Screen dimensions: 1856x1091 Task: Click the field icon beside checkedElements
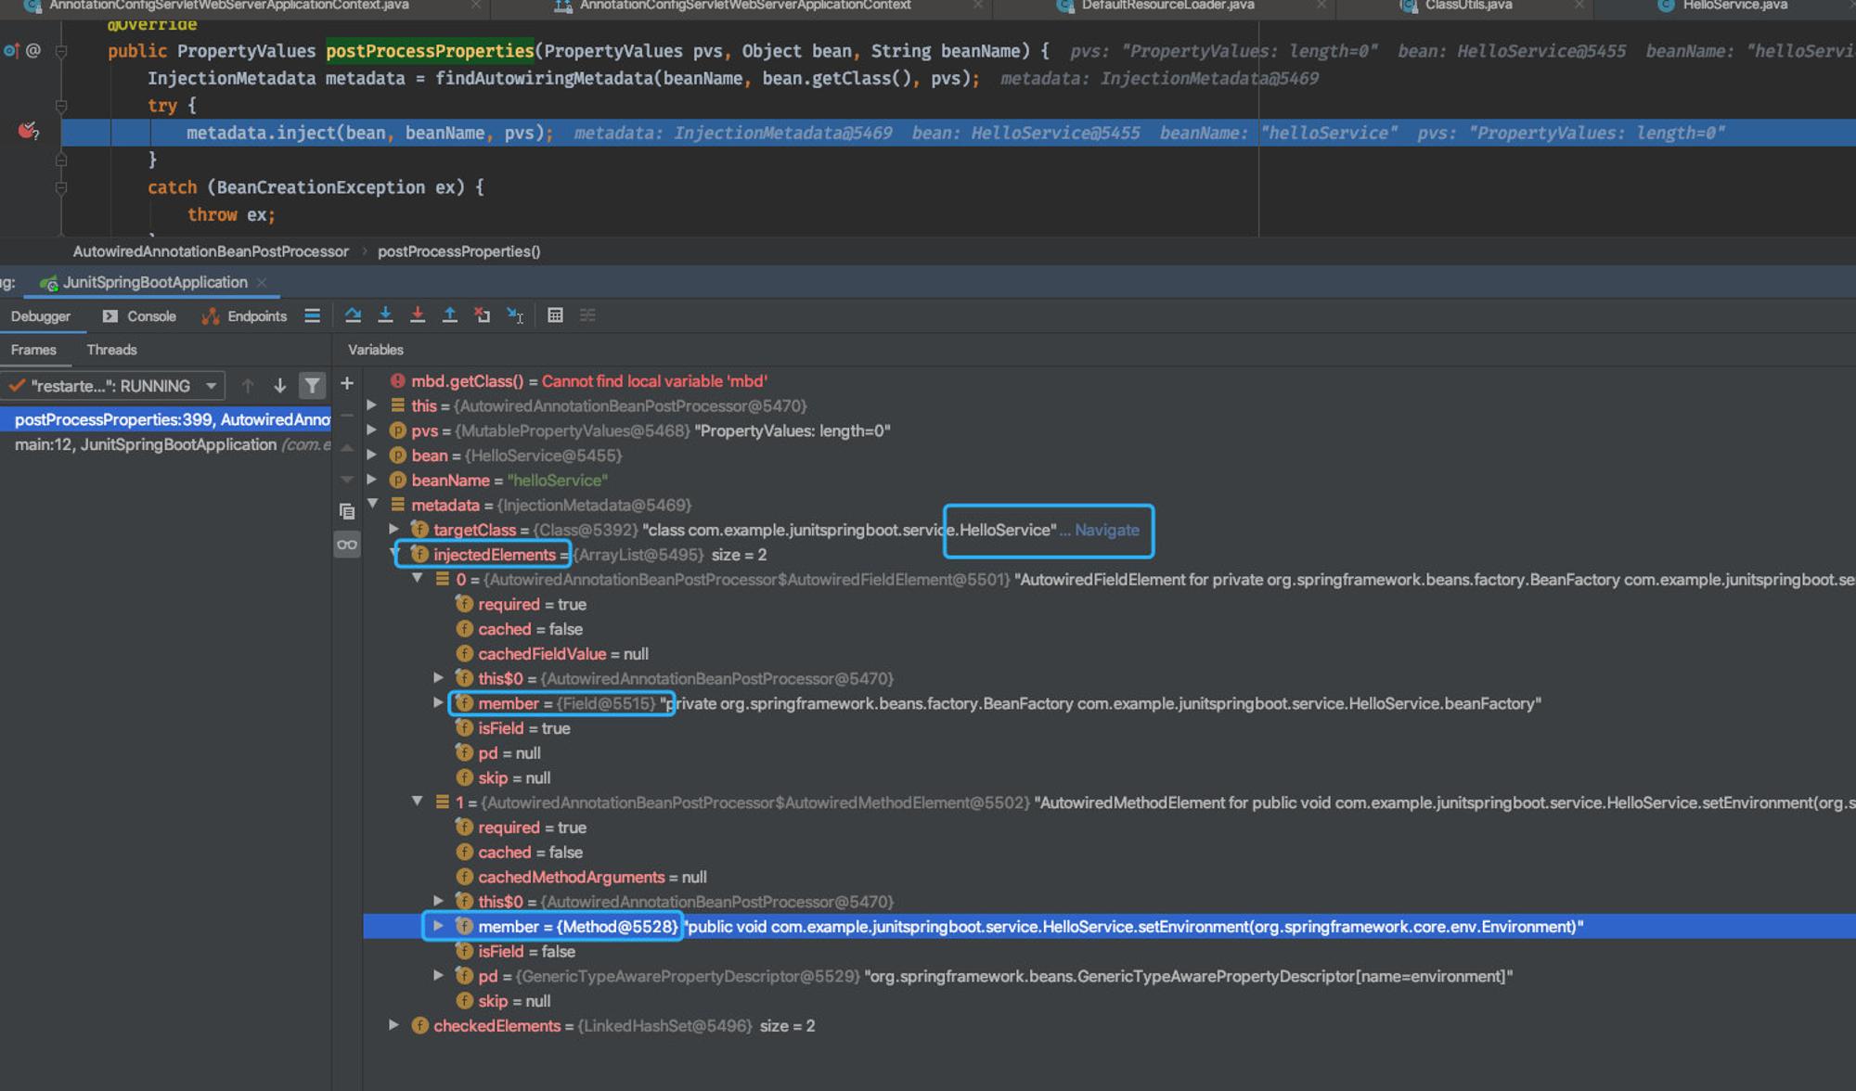click(x=419, y=1025)
